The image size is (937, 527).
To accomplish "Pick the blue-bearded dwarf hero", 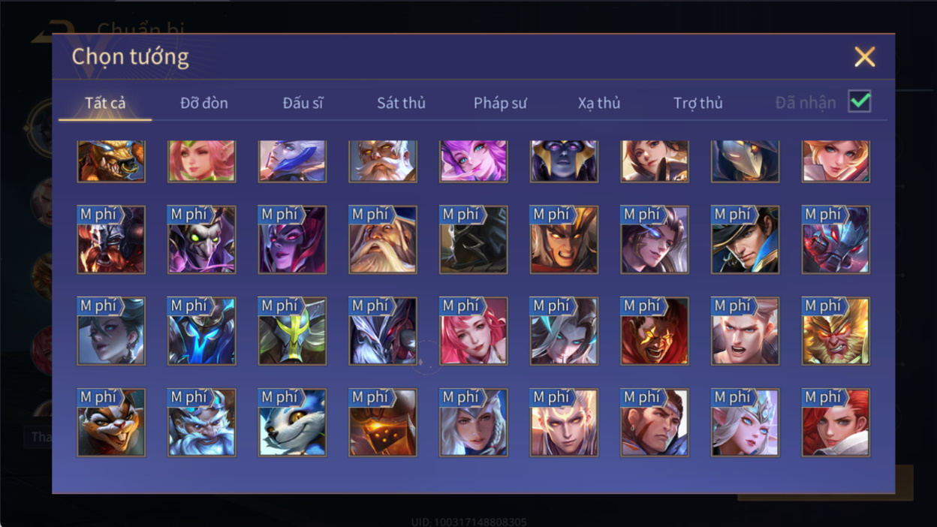I will (x=201, y=423).
